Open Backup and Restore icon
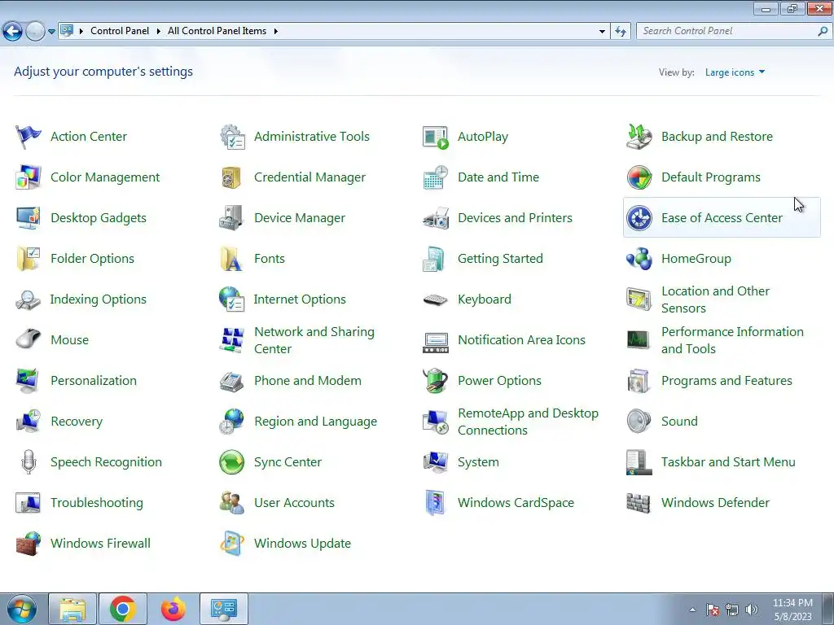Image resolution: width=834 pixels, height=625 pixels. tap(639, 137)
